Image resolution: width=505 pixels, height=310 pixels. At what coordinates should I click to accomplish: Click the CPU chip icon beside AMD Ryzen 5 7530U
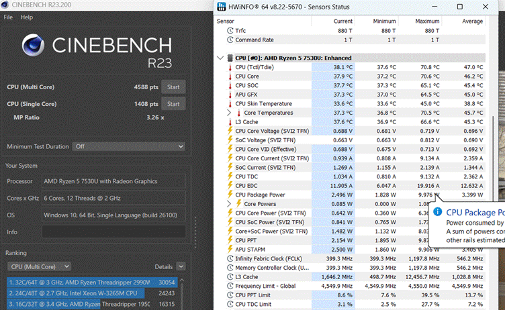point(230,58)
